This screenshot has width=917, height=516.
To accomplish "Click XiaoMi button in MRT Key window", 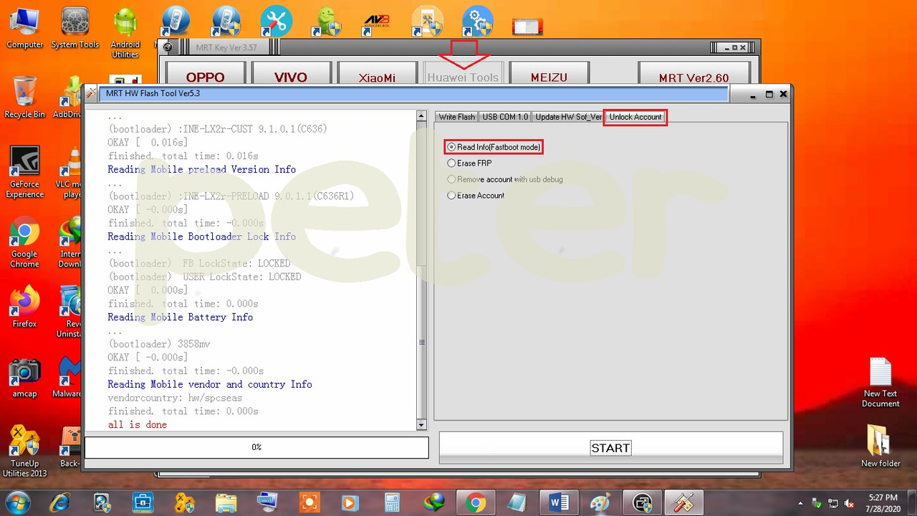I will click(377, 77).
